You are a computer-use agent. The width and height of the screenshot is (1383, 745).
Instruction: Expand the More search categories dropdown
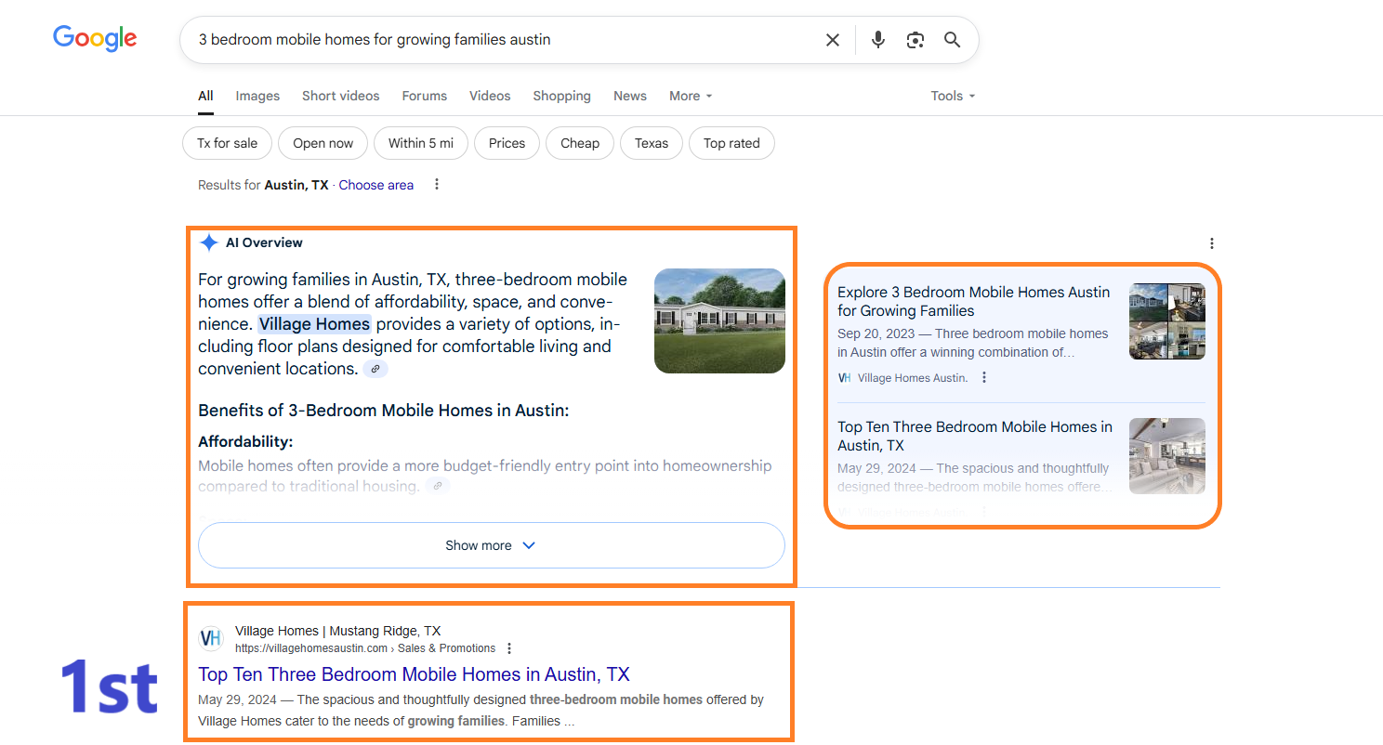pos(691,96)
